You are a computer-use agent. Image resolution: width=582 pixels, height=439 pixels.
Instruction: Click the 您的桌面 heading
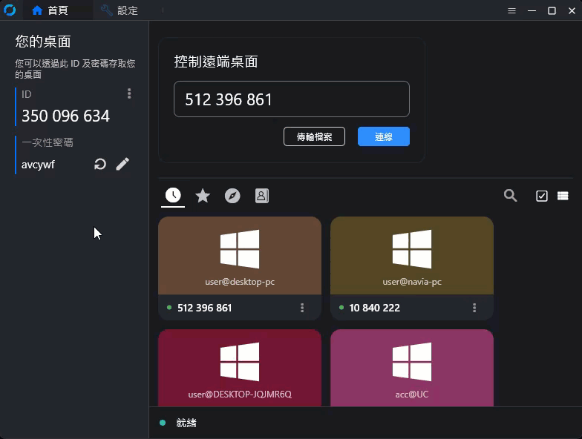(x=43, y=42)
